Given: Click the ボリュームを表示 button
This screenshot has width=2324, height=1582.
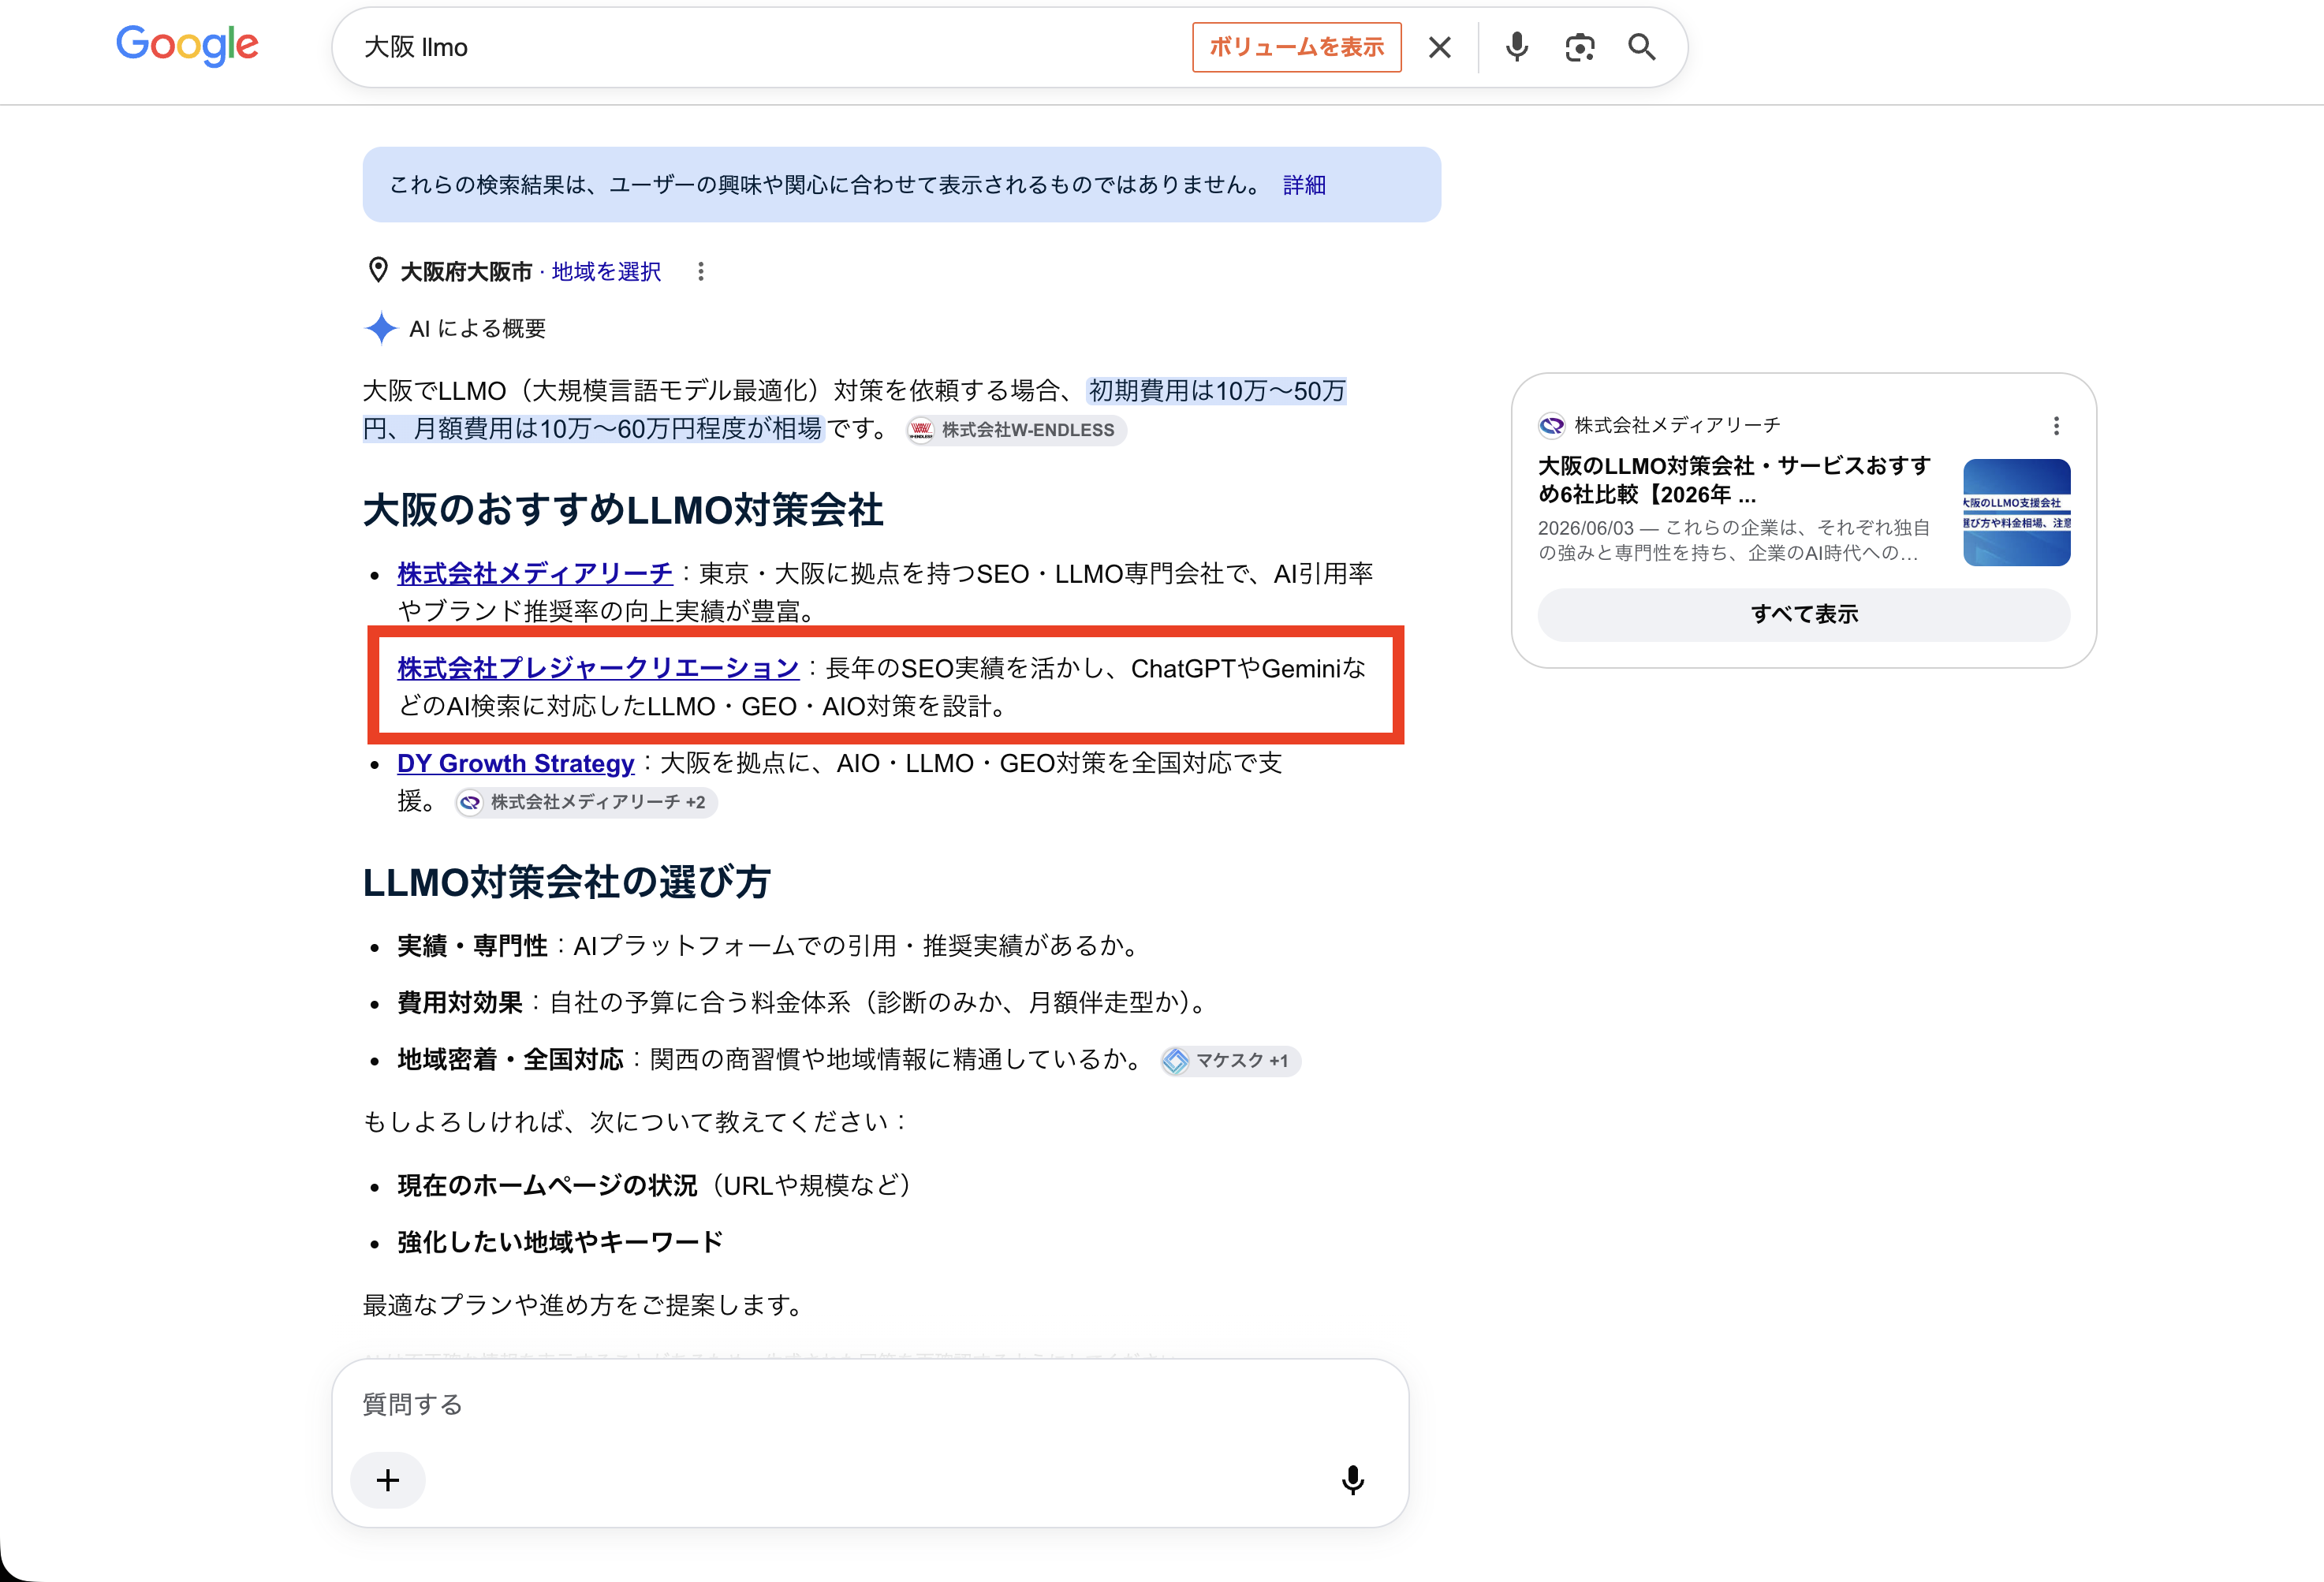Looking at the screenshot, I should (x=1296, y=47).
